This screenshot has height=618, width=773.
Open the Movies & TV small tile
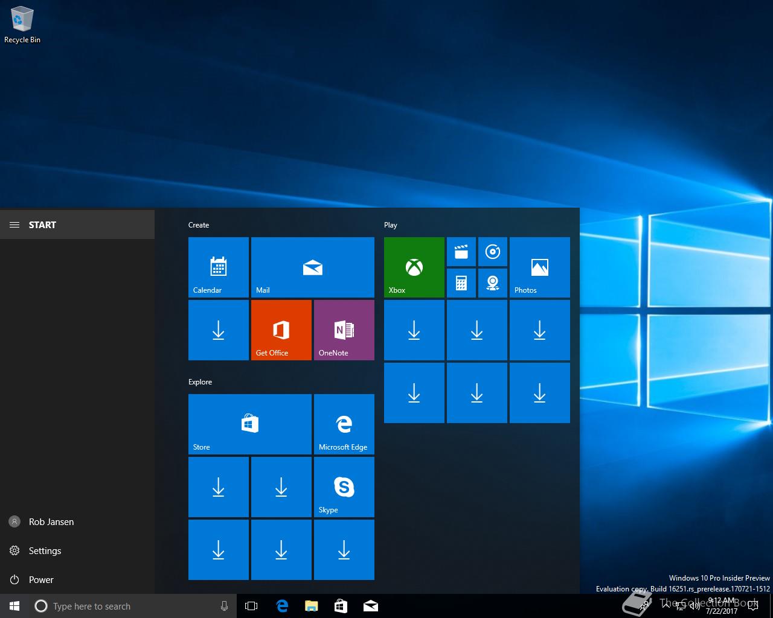(461, 252)
